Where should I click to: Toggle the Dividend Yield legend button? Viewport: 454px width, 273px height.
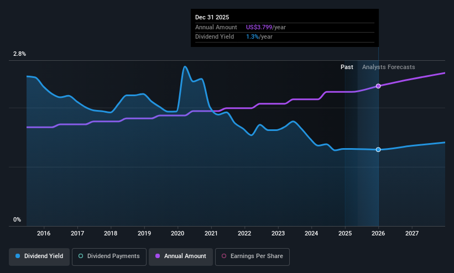pos(39,256)
